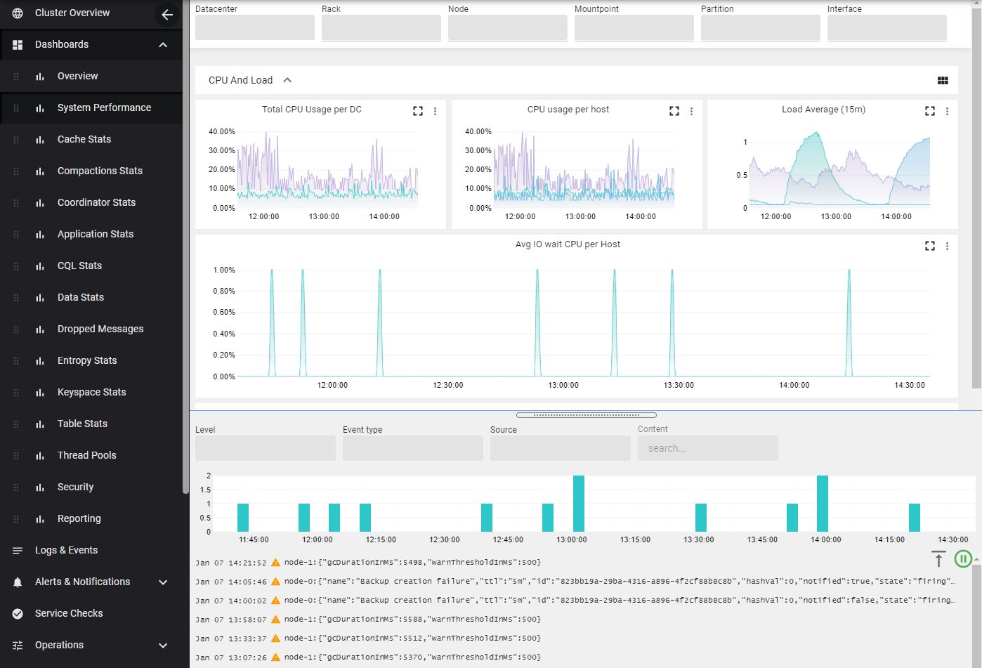Screen dimensions: 982x668
Task: Collapse the CPU And Load section
Action: pyautogui.click(x=287, y=80)
